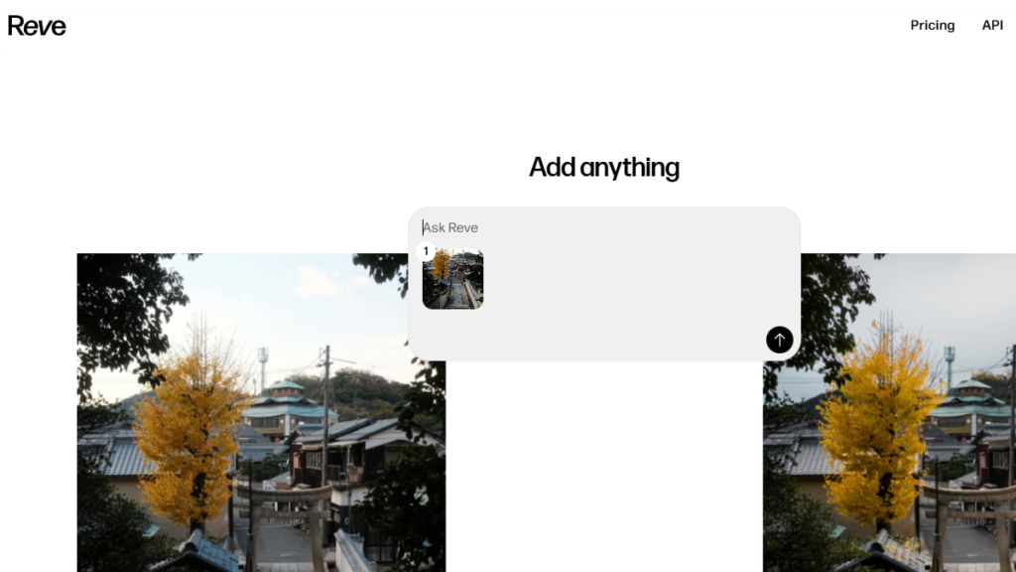Select the attached photo thumbnail in prompt box

tap(452, 279)
